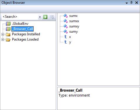Click the sumxx member icon
Image resolution: width=140 pixels, height=110 pixels.
click(x=65, y=21)
